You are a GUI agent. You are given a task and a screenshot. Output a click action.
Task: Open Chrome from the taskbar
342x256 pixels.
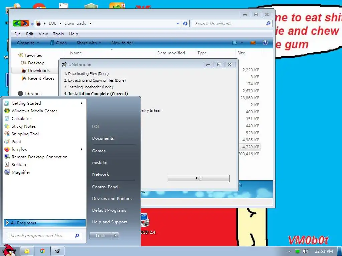point(42,251)
